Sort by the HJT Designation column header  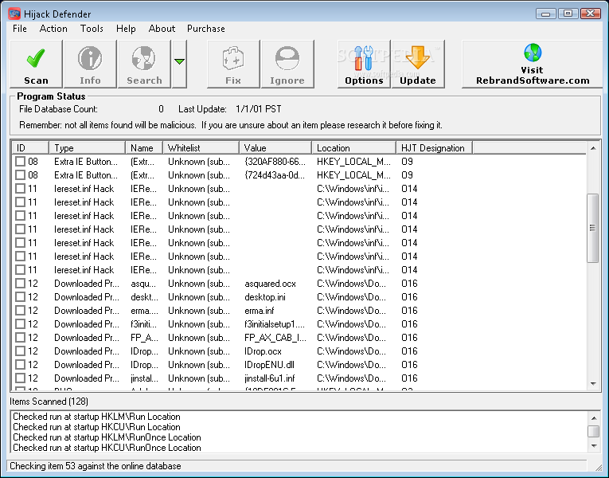tap(434, 148)
